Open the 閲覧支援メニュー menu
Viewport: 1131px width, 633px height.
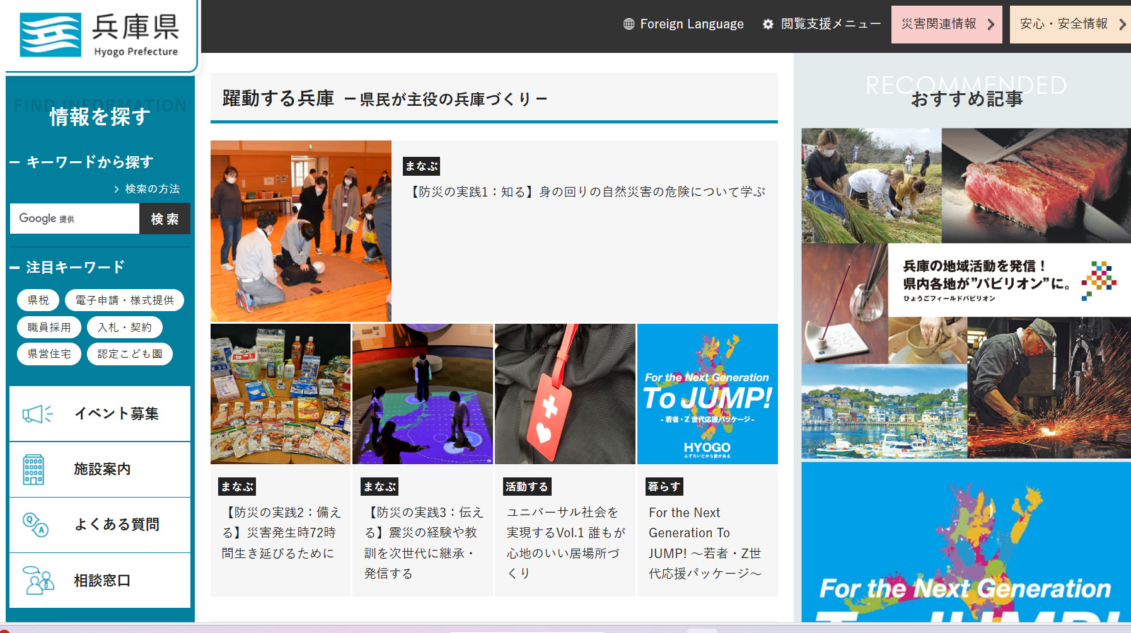pyautogui.click(x=830, y=24)
